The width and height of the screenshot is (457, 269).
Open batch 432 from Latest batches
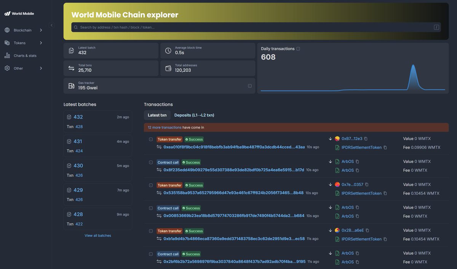(x=78, y=117)
